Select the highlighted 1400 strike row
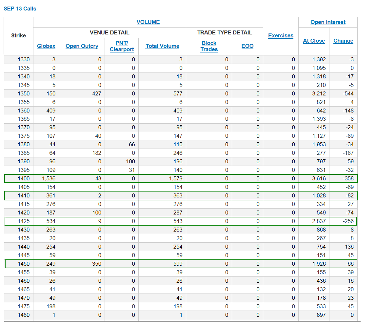The image size is (376, 324). pos(181,178)
